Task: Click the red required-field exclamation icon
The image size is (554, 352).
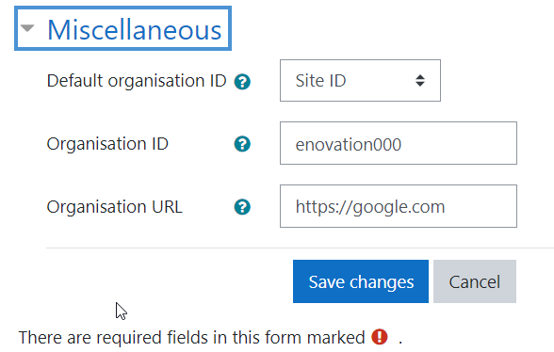Action: [x=380, y=336]
